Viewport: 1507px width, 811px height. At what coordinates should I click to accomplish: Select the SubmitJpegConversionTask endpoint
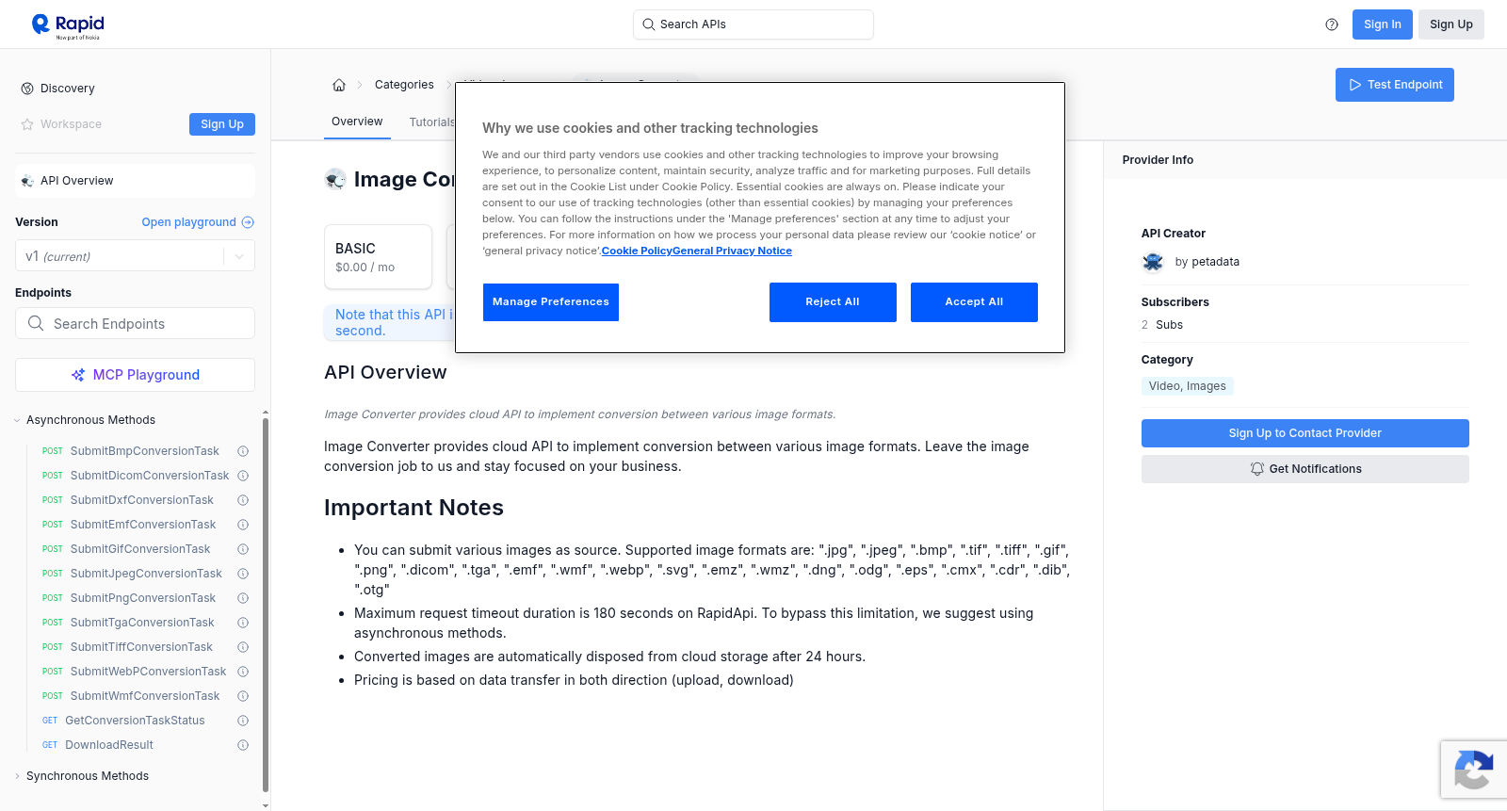pyautogui.click(x=146, y=574)
